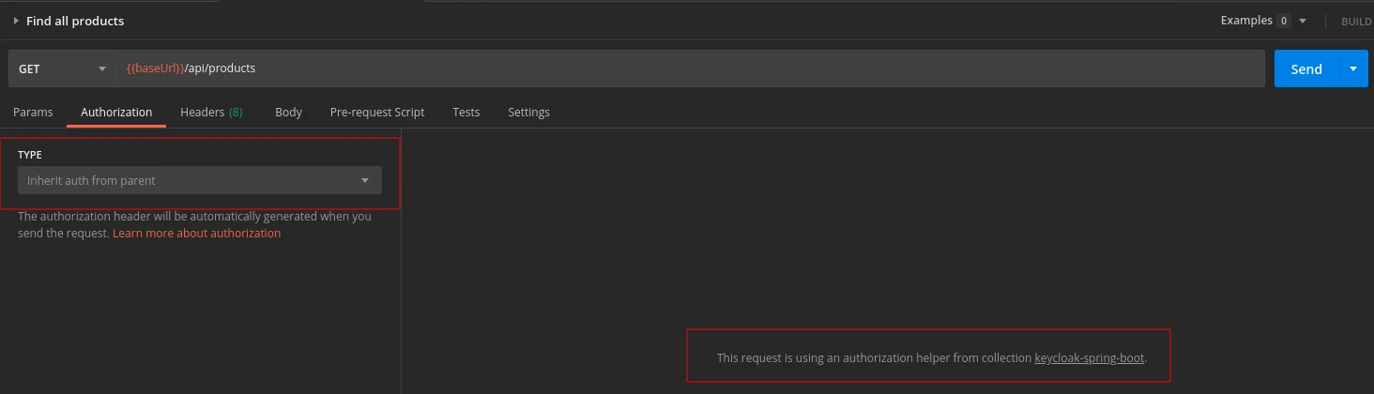Click the Find all products title text

[75, 21]
